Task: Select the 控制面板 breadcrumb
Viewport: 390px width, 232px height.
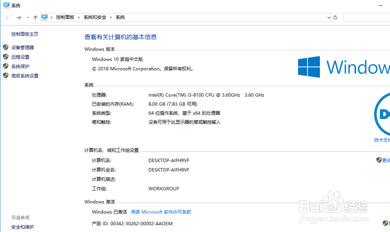Action: pyautogui.click(x=65, y=17)
